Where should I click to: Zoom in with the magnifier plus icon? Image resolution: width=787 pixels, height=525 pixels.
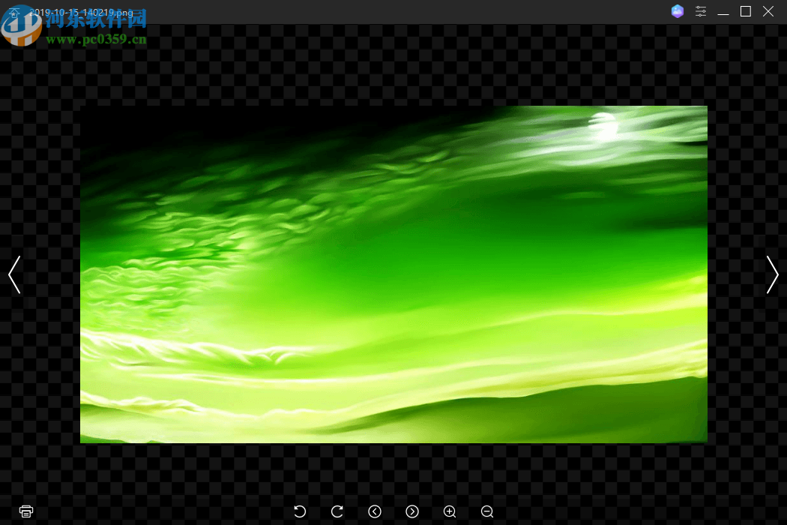450,511
